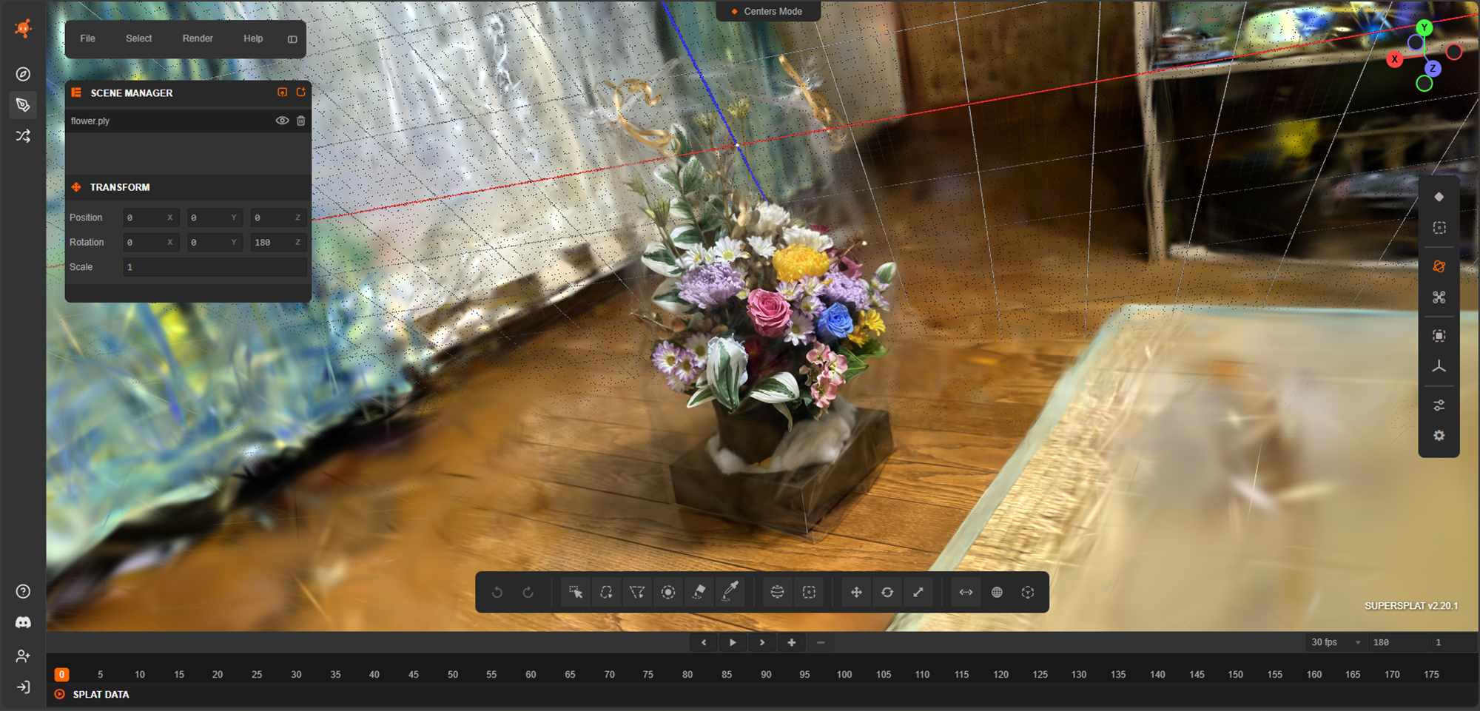Select the Rotate transform tool
Viewport: 1480px width, 711px height.
pyautogui.click(x=887, y=592)
